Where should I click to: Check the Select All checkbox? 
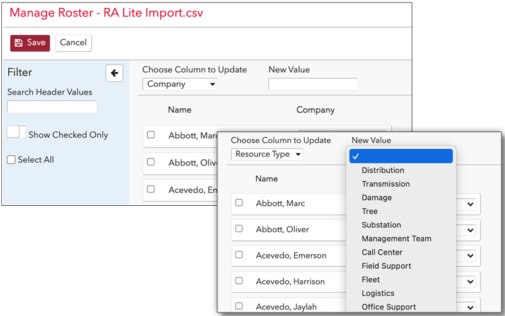tap(11, 160)
